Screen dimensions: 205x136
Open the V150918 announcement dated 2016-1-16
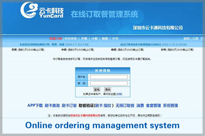(153, 45)
